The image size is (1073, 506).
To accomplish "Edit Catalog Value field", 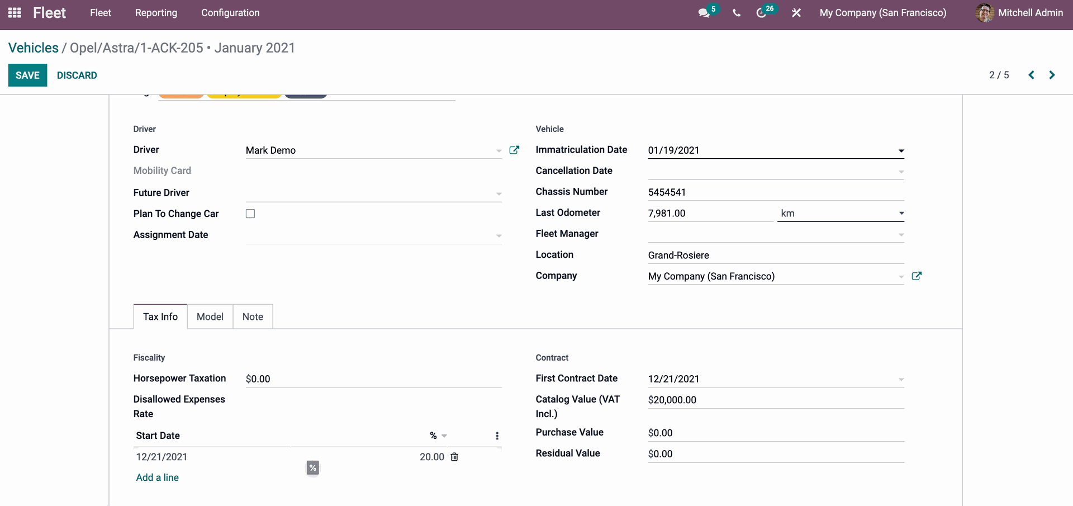I will click(776, 400).
